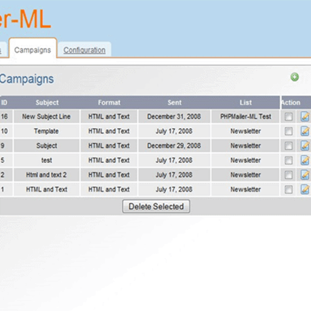Edit the 'New Subject Line' campaign
The width and height of the screenshot is (311, 311).
[x=305, y=117]
